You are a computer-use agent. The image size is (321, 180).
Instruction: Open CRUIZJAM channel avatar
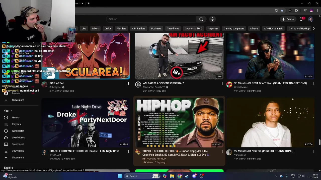(44, 152)
